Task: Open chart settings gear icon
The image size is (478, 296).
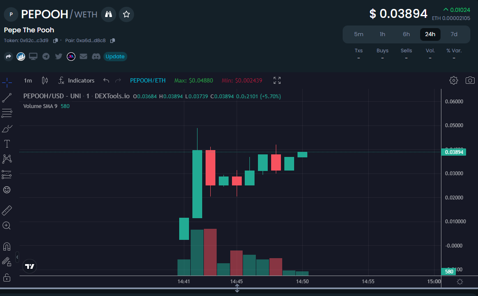Action: [x=454, y=80]
